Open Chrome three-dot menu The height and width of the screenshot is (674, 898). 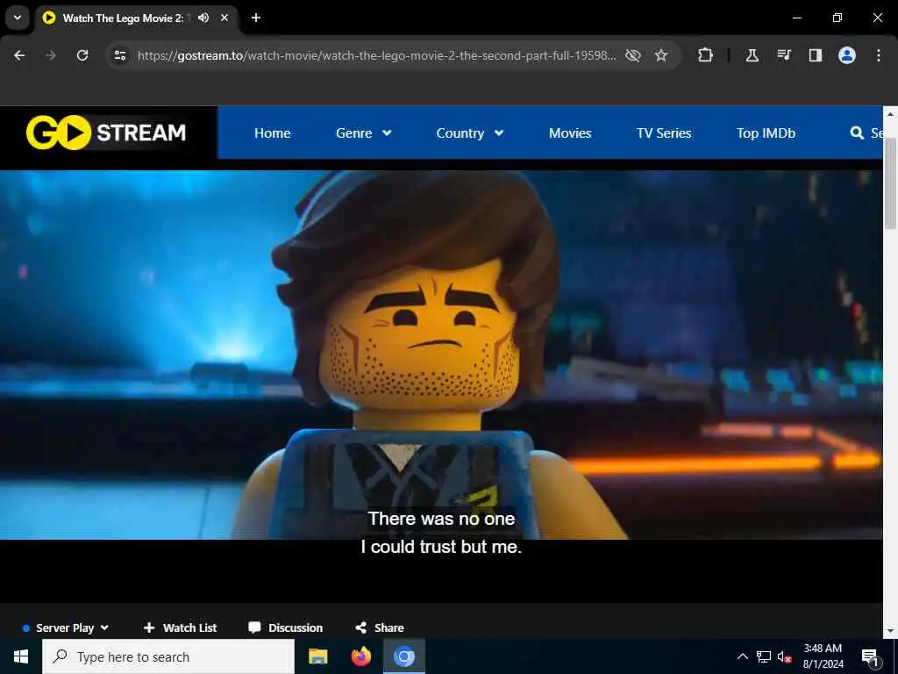click(879, 55)
